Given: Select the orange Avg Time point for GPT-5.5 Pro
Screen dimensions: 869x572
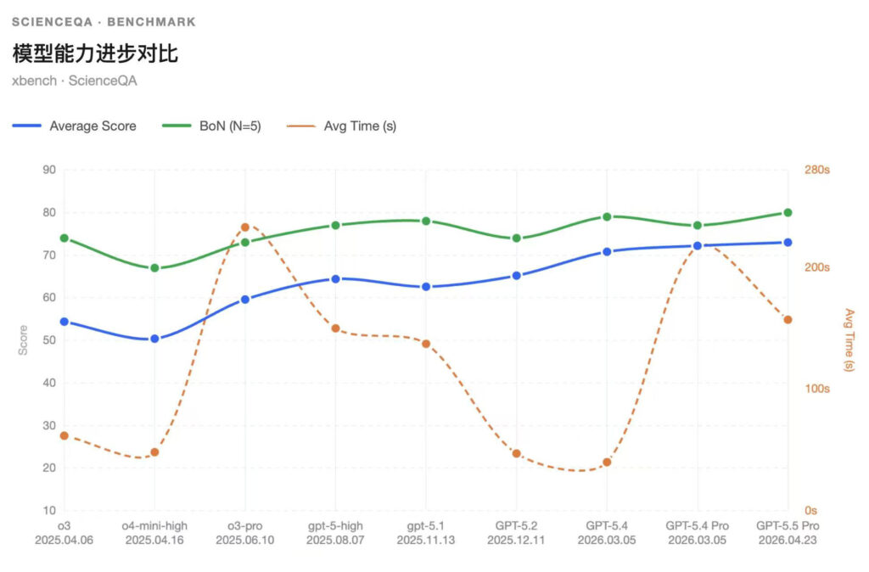Looking at the screenshot, I should point(788,320).
